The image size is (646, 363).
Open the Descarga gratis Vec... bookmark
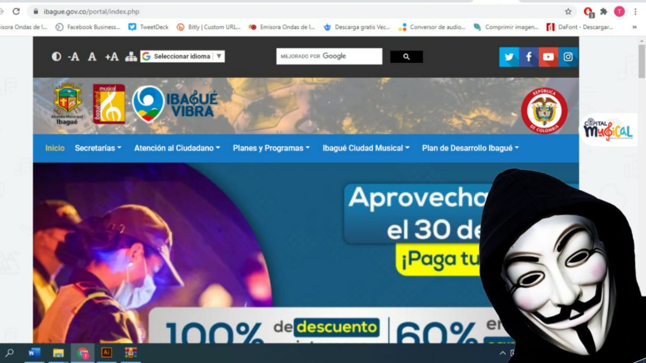coord(357,27)
